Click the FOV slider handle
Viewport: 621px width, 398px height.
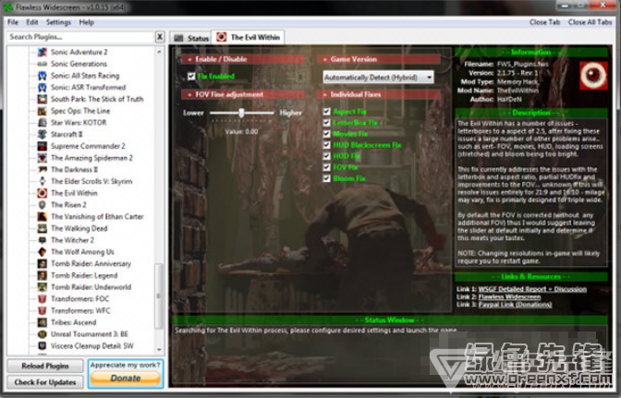click(x=241, y=114)
